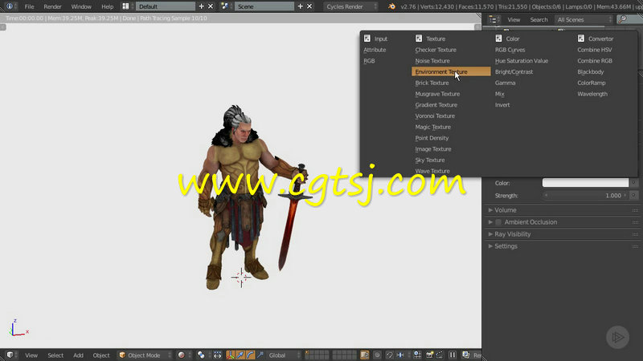
Task: Pause the viewport render preview
Action: 453,355
